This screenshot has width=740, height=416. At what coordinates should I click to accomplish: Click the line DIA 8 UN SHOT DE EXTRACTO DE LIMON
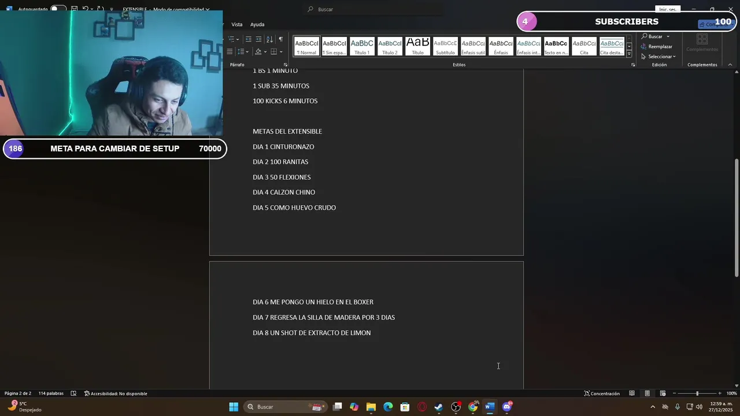pos(312,333)
